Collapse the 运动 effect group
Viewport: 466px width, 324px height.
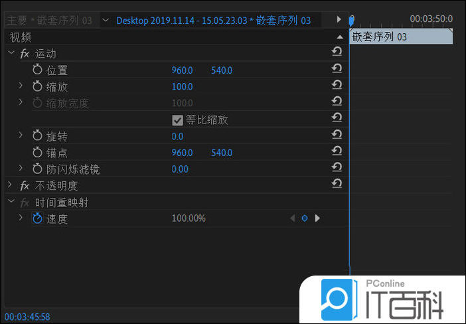tap(11, 52)
